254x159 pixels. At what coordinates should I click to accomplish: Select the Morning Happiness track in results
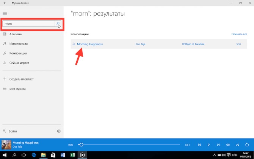(x=90, y=44)
